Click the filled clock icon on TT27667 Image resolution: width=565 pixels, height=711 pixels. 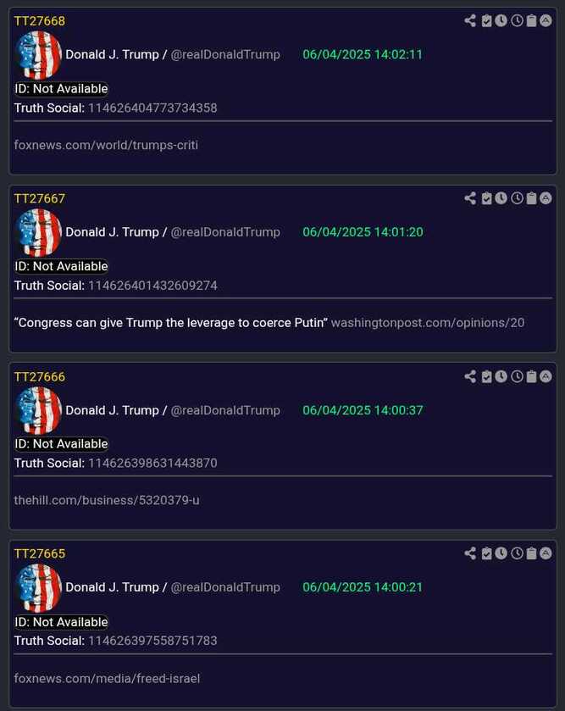pos(501,198)
